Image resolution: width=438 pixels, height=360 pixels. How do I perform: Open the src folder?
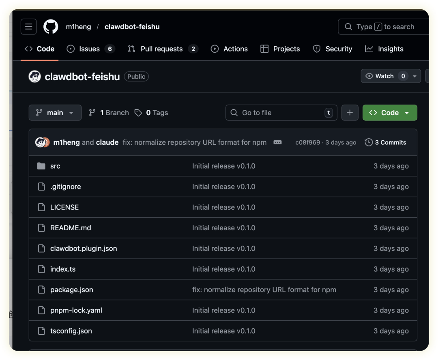coord(55,166)
